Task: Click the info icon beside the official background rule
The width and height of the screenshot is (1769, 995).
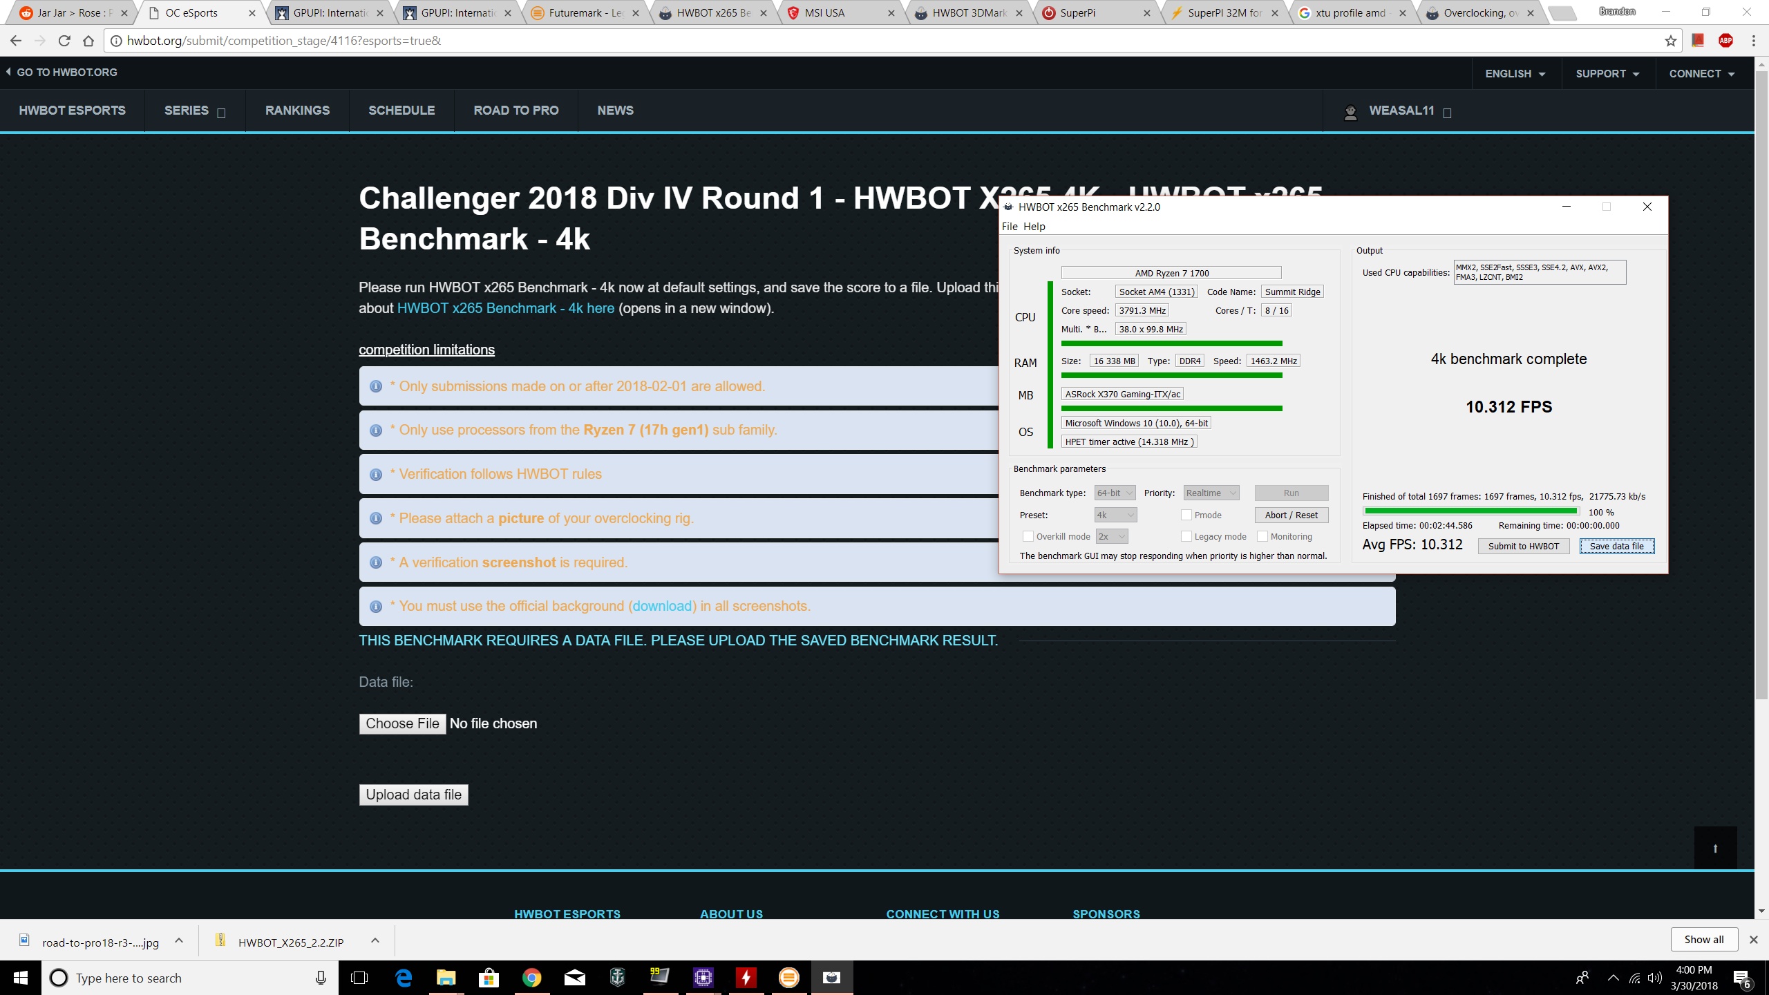Action: 376,607
